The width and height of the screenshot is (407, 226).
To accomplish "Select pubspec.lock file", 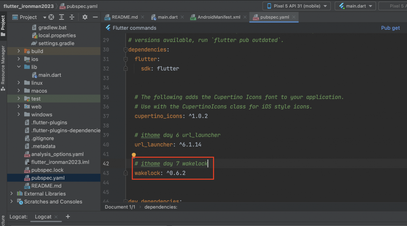I will click(47, 170).
